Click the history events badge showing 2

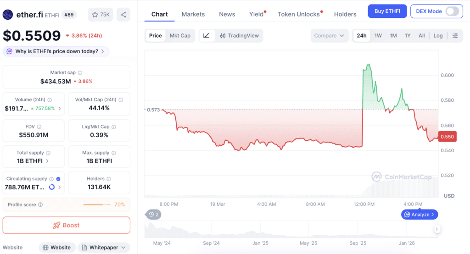153,215
